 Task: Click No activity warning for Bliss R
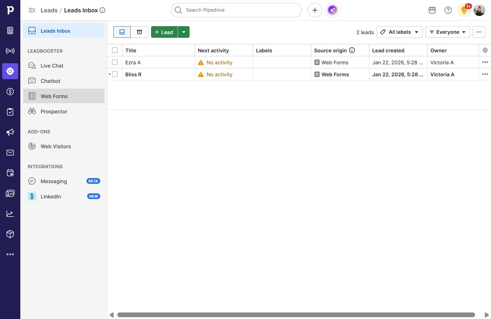pos(215,74)
